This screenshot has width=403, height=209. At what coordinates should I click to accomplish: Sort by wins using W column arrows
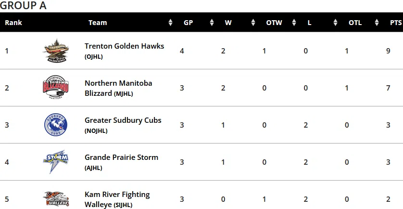coord(253,23)
